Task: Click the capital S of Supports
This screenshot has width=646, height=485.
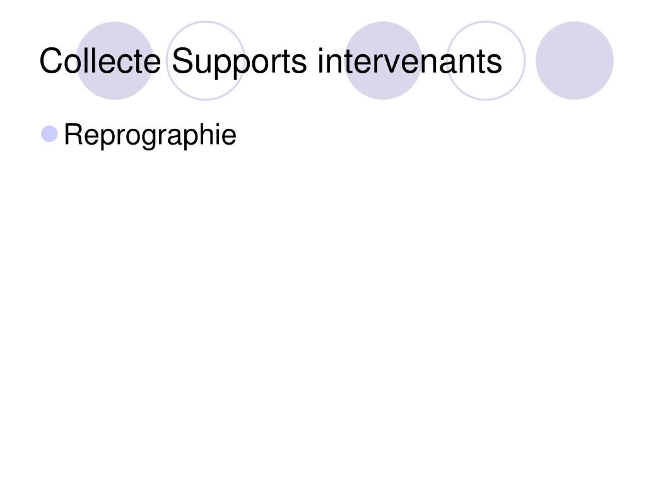Action: pyautogui.click(x=182, y=61)
